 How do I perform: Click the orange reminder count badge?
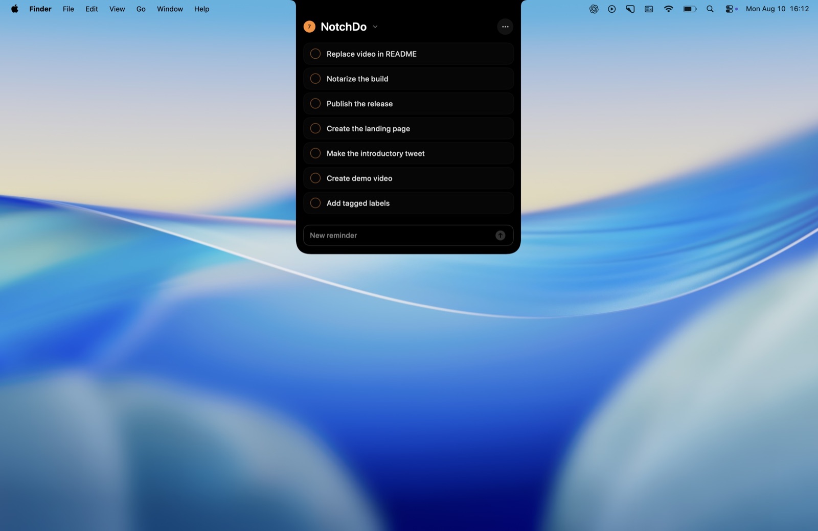(x=309, y=27)
